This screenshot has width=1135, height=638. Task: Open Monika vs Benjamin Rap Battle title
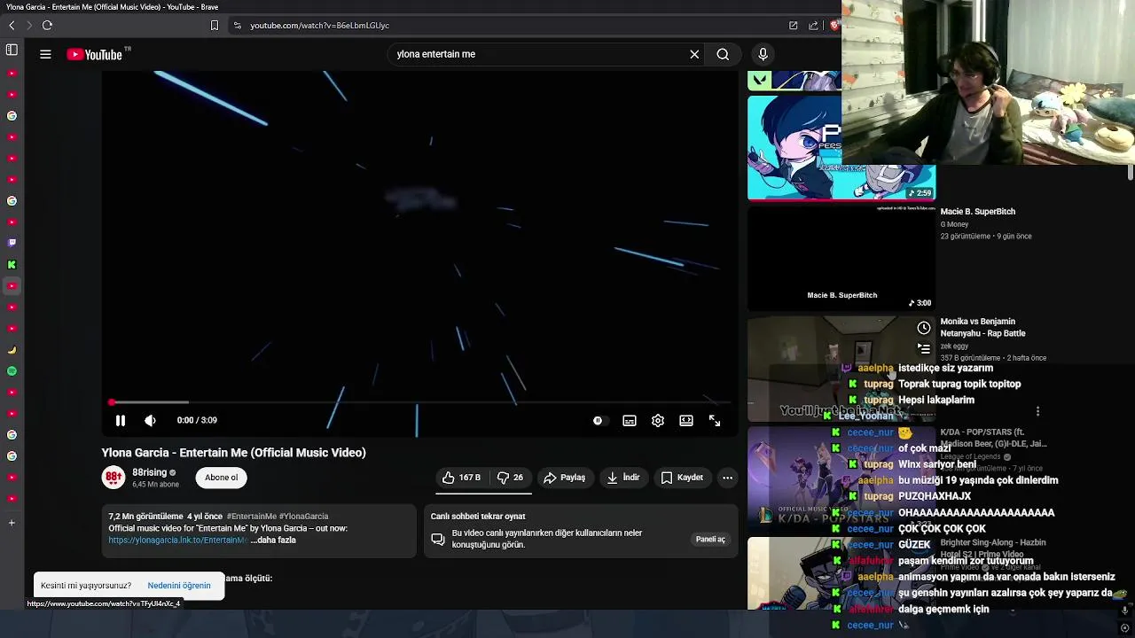[982, 328]
